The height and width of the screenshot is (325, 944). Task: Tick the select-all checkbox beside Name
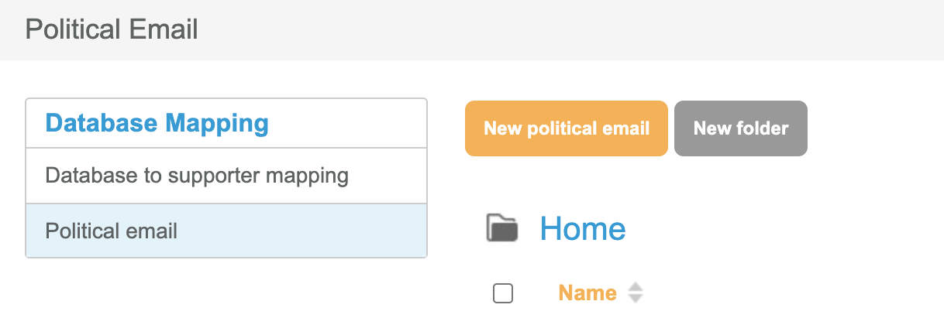tap(503, 293)
